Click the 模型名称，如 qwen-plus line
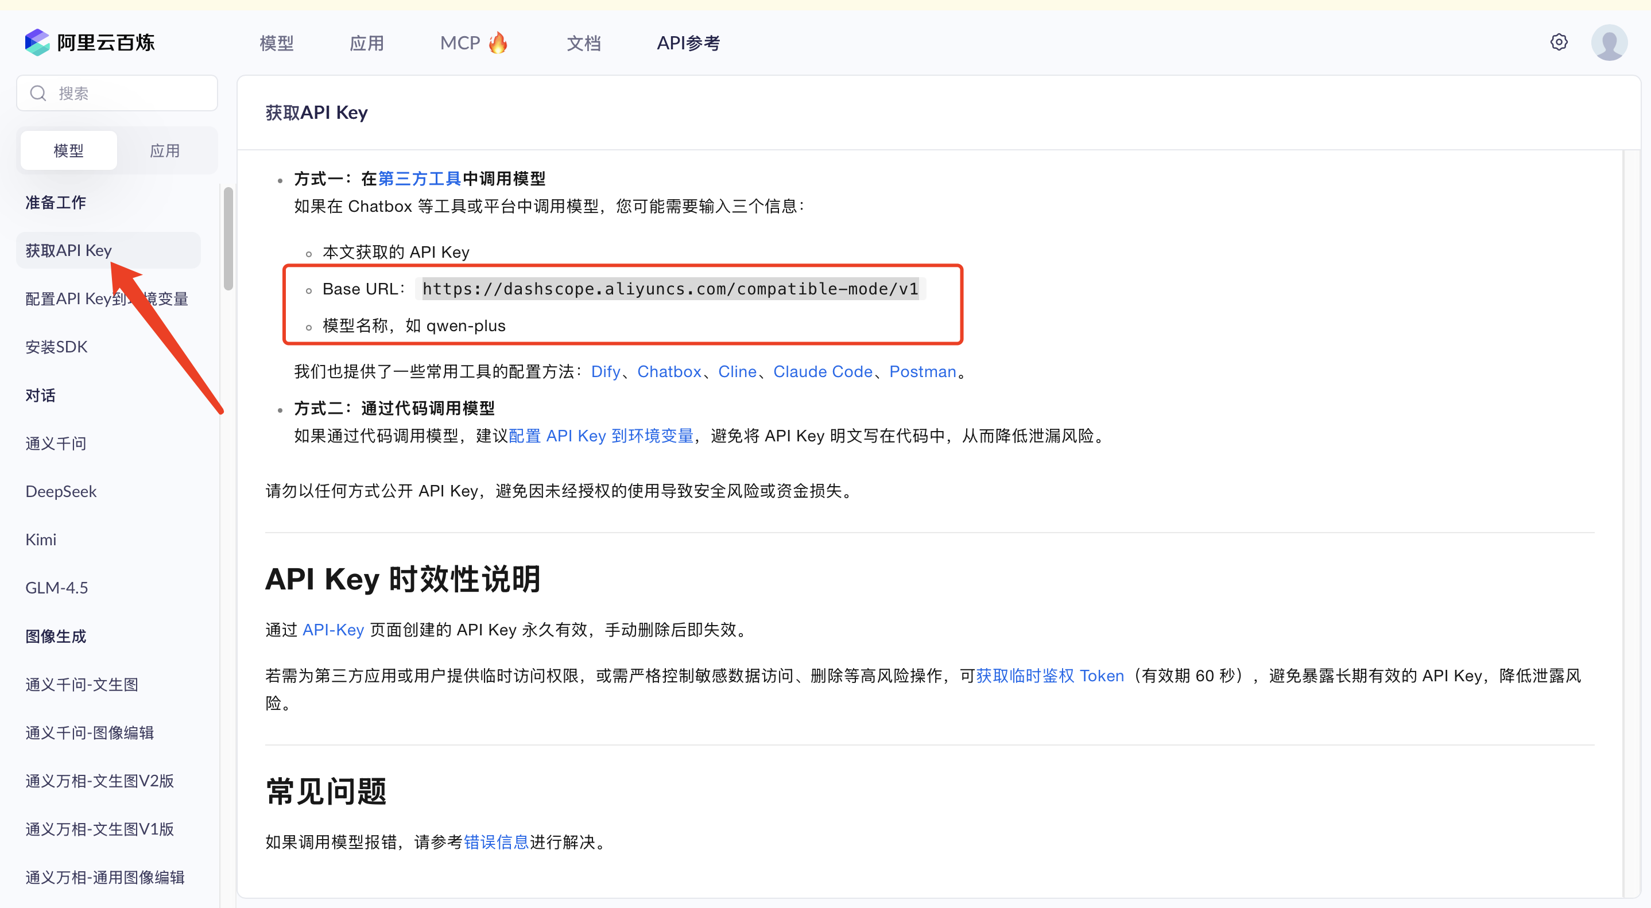The image size is (1651, 908). coord(414,325)
